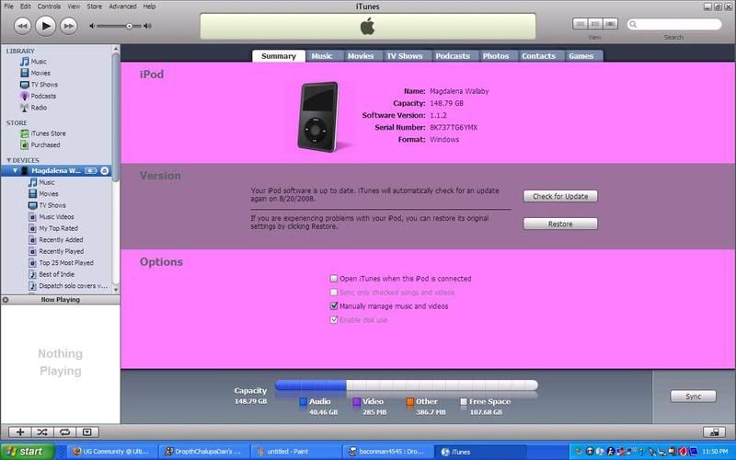The image size is (736, 460).
Task: Open the Store menu
Action: (x=95, y=6)
